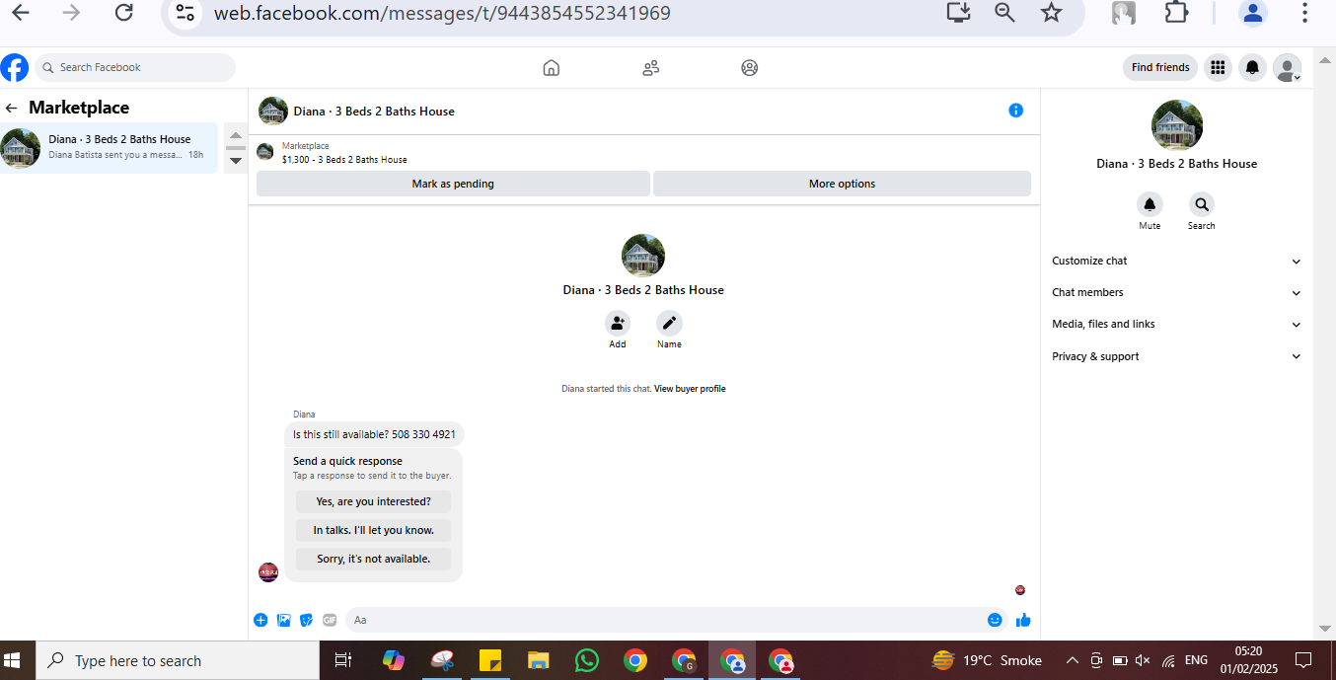The width and height of the screenshot is (1336, 680).
Task: Send 'Sorry, it's not available.' response
Action: pyautogui.click(x=373, y=559)
